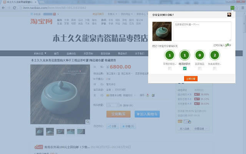
Task: Click the browser forward arrow
Action: (x=9, y=8)
